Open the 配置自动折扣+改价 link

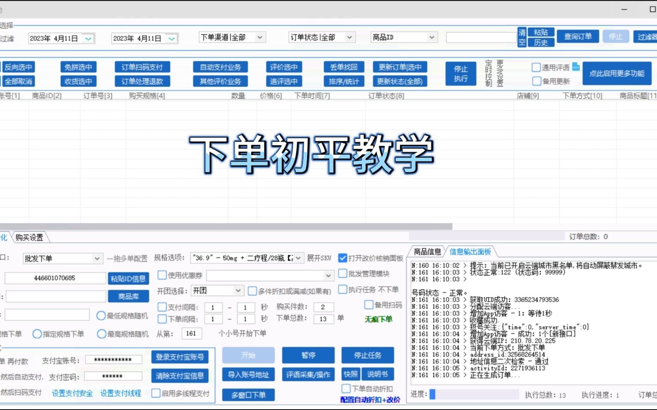point(370,400)
